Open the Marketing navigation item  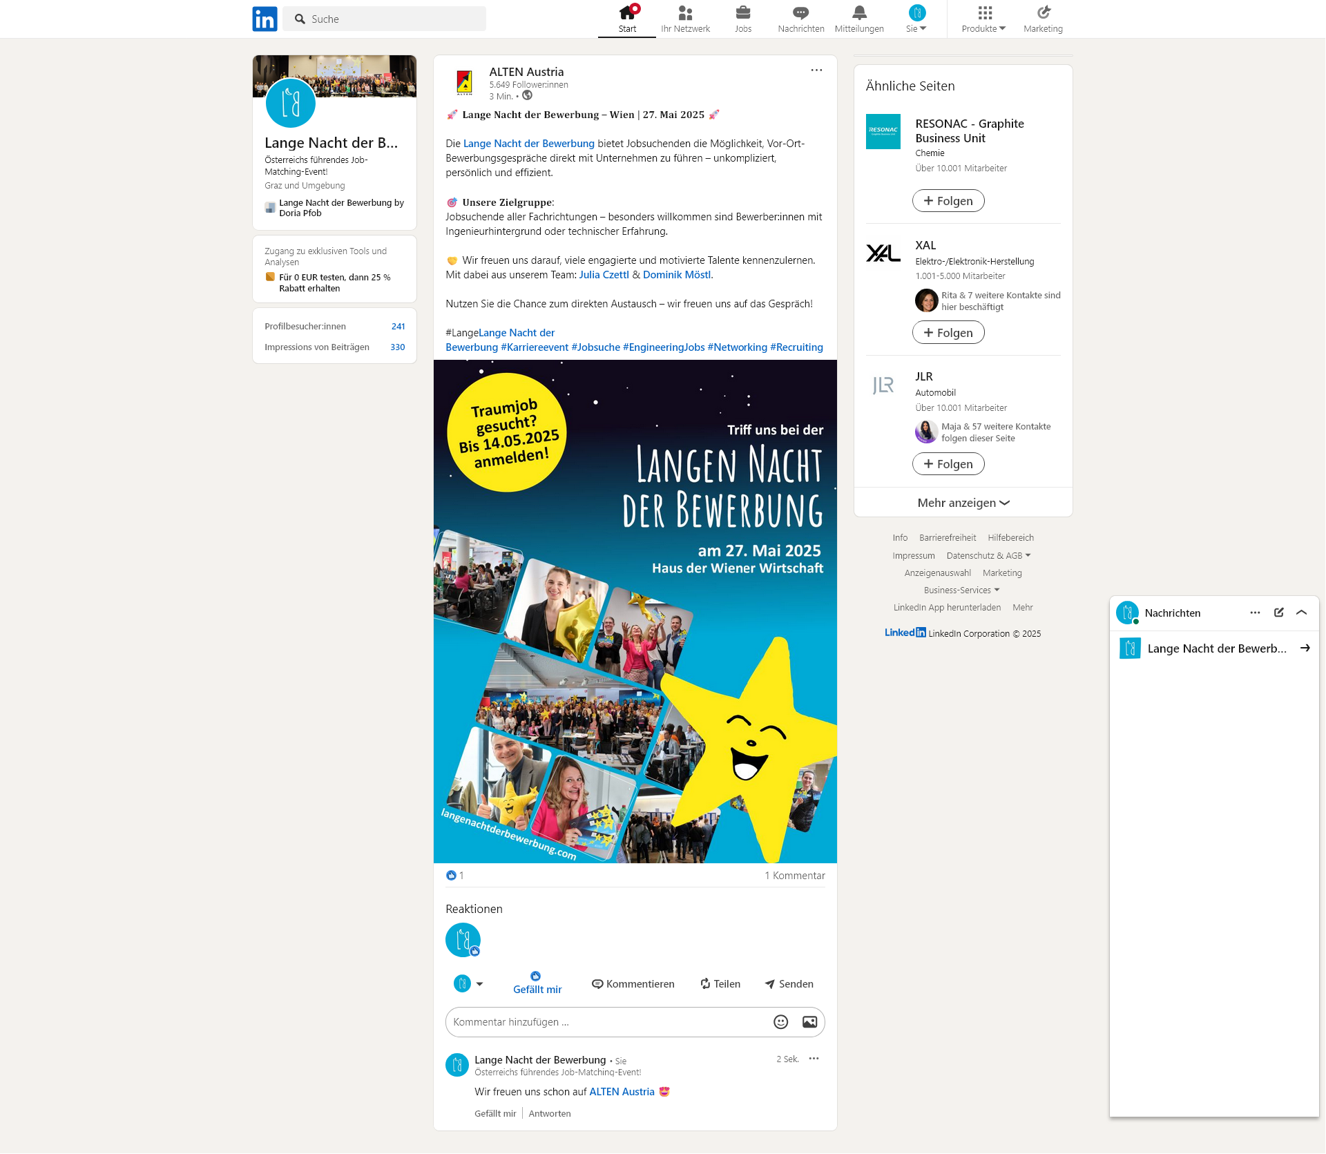pos(1043,19)
